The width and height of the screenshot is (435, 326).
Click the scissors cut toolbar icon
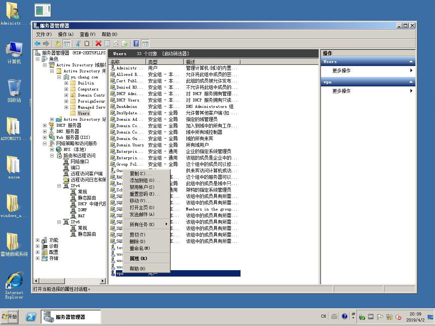point(78,43)
